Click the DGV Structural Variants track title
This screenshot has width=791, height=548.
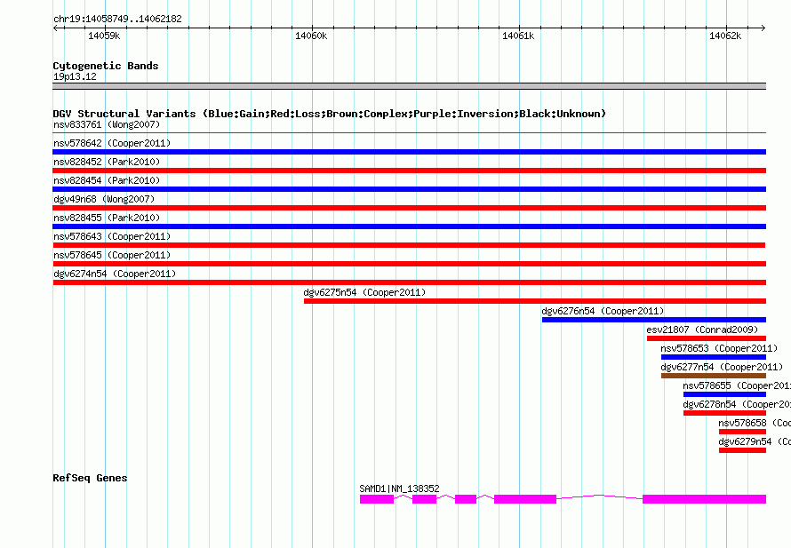tap(329, 114)
